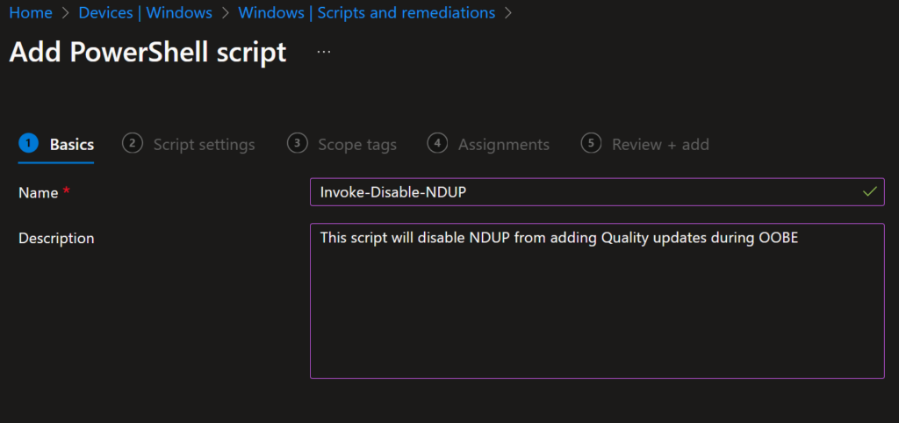The width and height of the screenshot is (899, 423).
Task: Click the Name field containing Invoke-Disable-NDUP
Action: coord(597,192)
